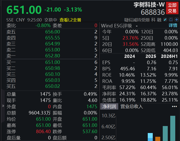
Task: Select the 买四 price 650.03
Action: click(x=52, y=80)
